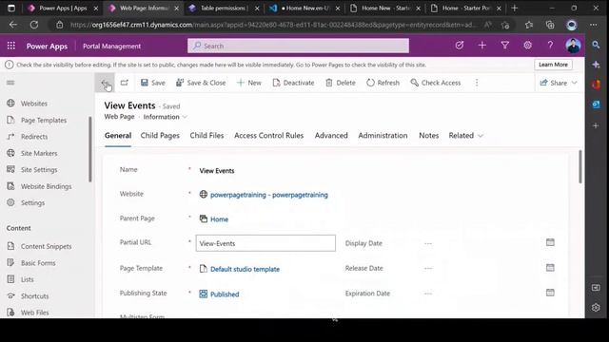
Task: Open Check Access
Action: (436, 83)
